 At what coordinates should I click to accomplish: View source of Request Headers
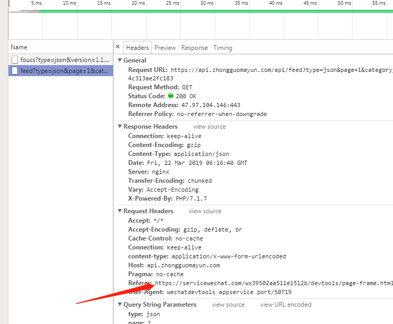pyautogui.click(x=205, y=211)
